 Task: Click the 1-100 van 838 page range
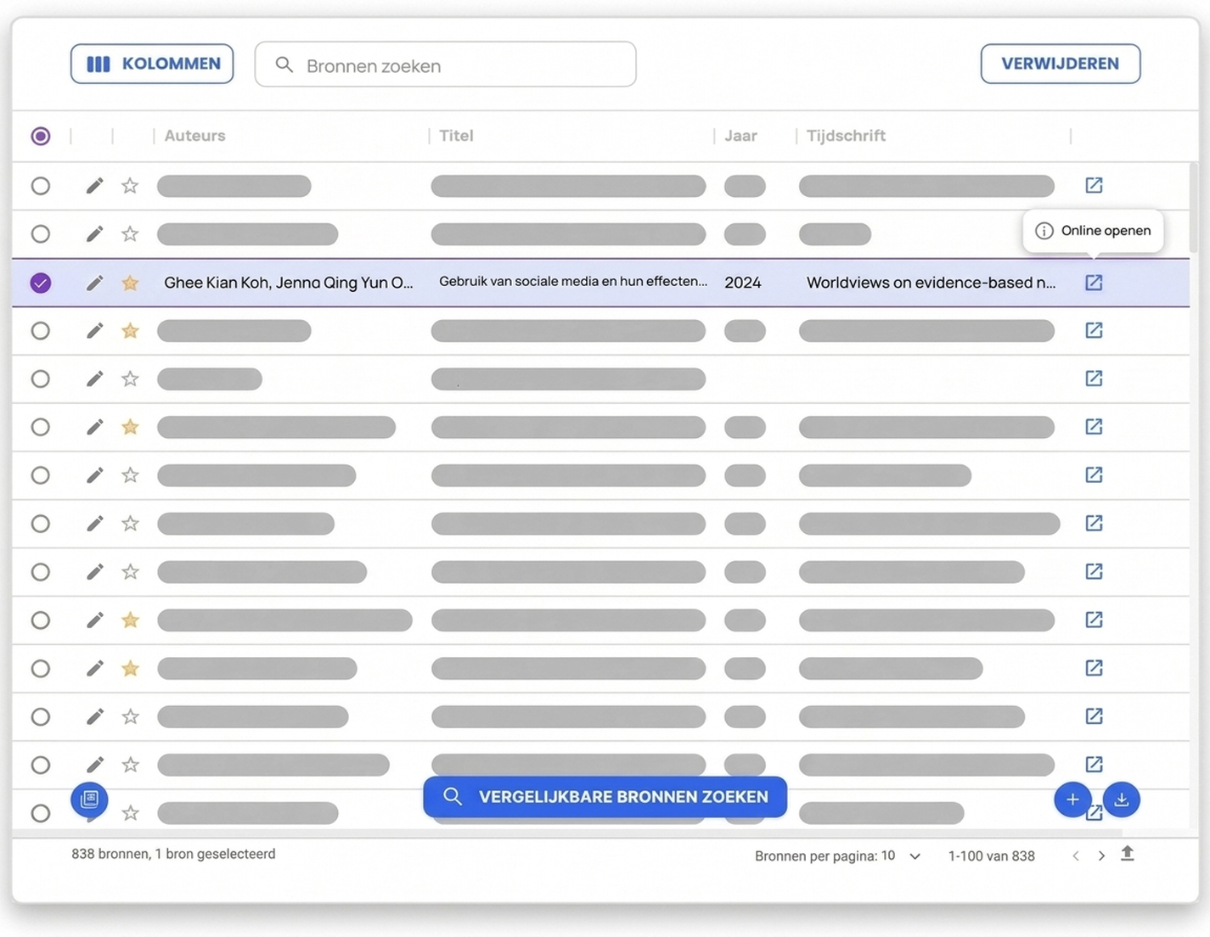pos(991,856)
